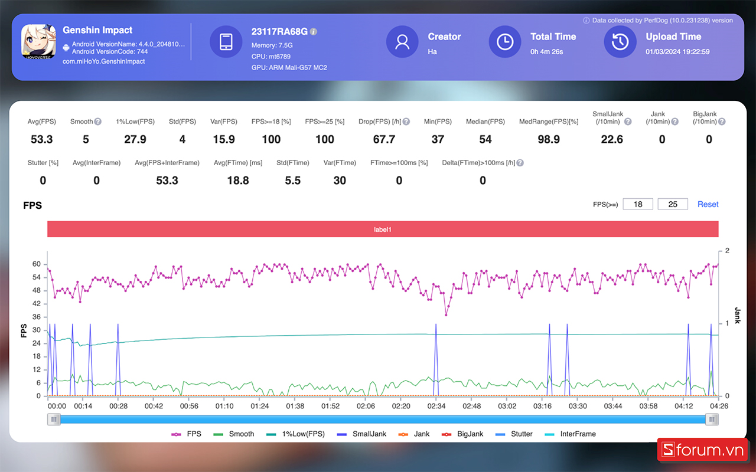Screen dimensions: 756x472
Task: Click the FPS threshold field showing 25
Action: [673, 204]
